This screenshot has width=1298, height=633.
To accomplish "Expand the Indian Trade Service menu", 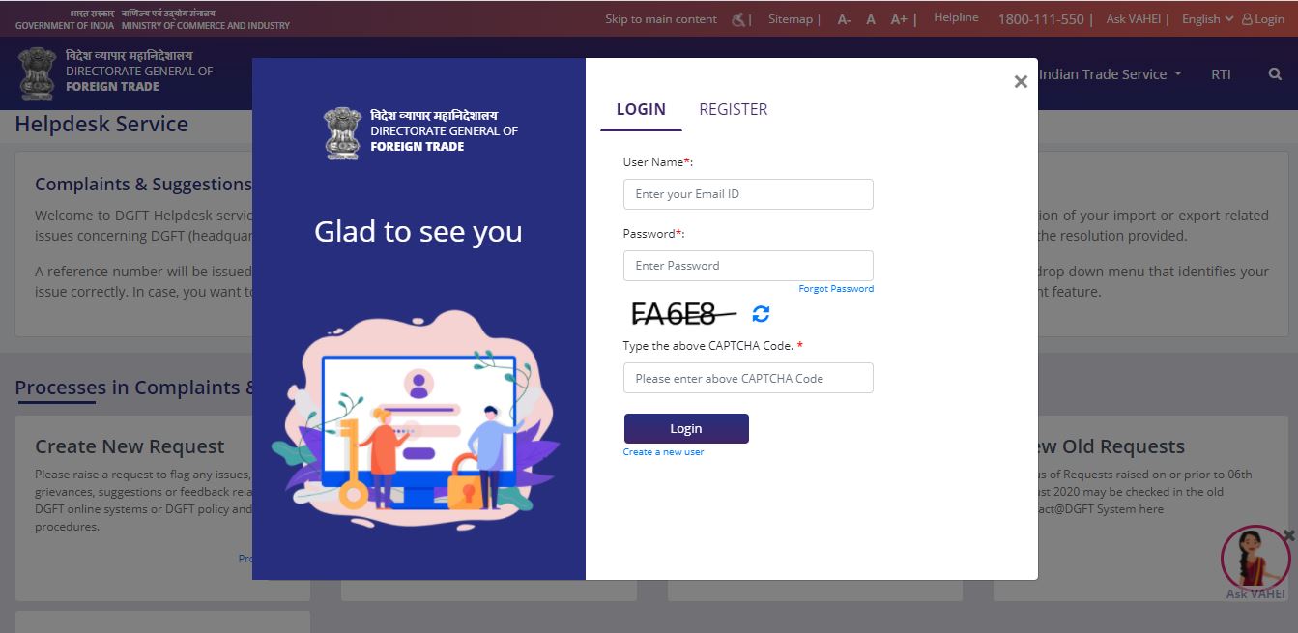I will click(1110, 74).
